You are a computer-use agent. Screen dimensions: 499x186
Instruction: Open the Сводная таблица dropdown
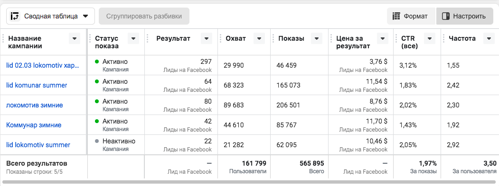pyautogui.click(x=51, y=16)
